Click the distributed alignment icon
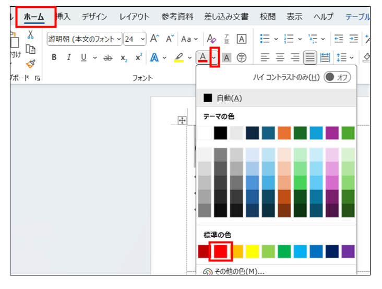 tap(325, 58)
